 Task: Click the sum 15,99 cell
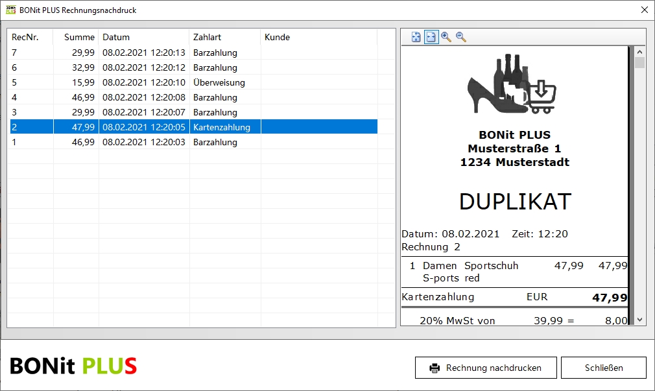[x=76, y=83]
